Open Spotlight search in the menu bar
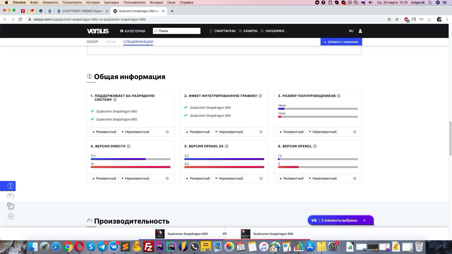Image resolution: width=452 pixels, height=254 pixels. pyautogui.click(x=430, y=2)
